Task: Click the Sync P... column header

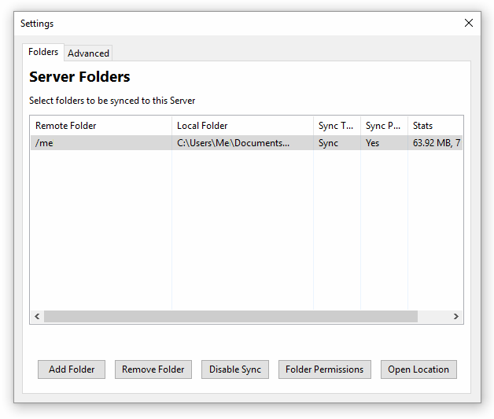Action: coord(384,126)
